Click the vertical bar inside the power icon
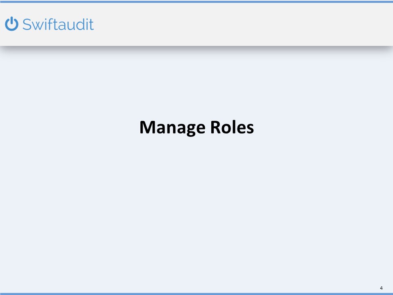393x295 pixels. click(x=11, y=20)
